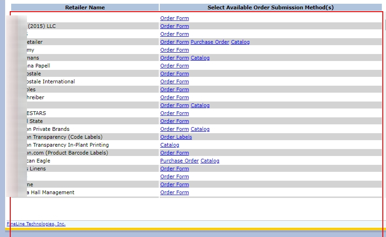Open Catalog link next to Purchase Order in retailer row
386x237 pixels.
click(x=240, y=42)
